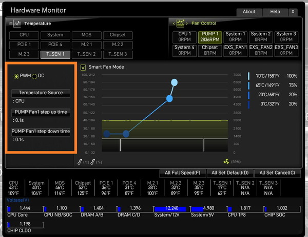The width and height of the screenshot is (308, 237).
Task: Click the left arrow beside the Fan Control icon
Action: (174, 24)
